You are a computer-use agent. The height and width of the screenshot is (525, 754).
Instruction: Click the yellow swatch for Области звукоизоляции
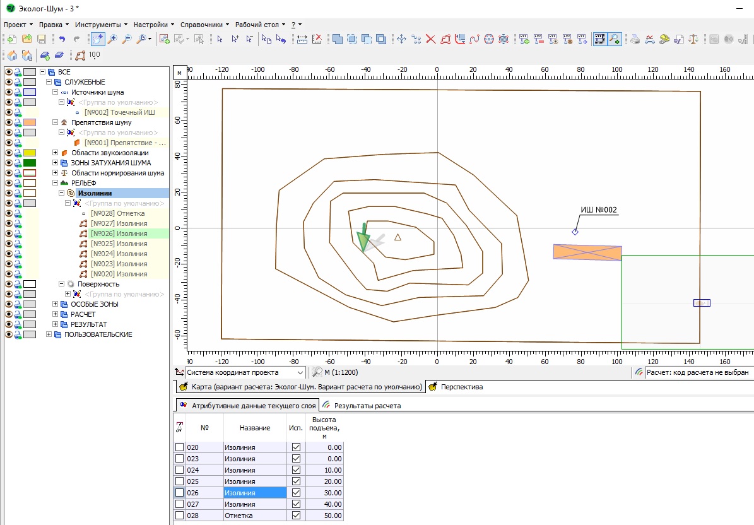pos(30,153)
